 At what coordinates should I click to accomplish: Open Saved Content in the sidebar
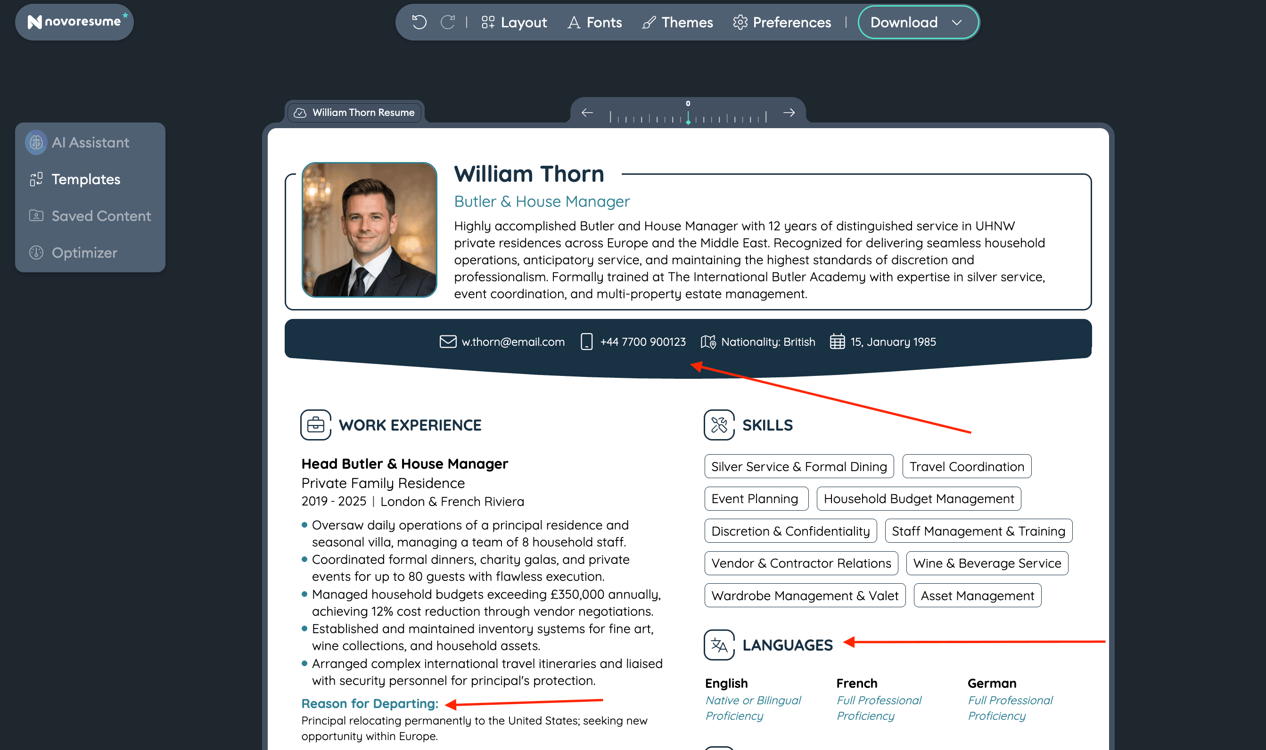100,216
